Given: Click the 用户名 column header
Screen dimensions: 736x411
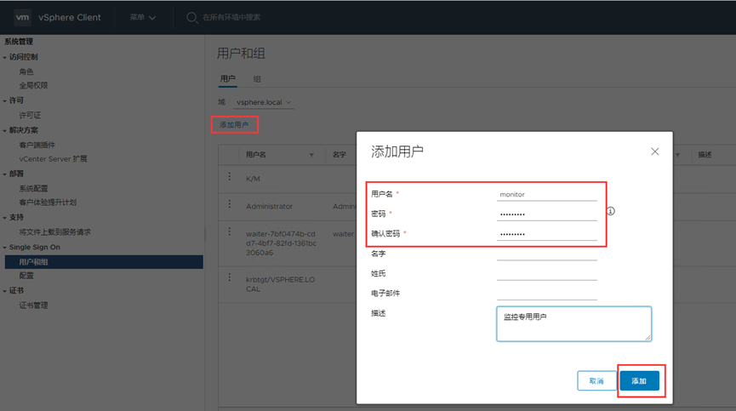Looking at the screenshot, I should tap(256, 154).
